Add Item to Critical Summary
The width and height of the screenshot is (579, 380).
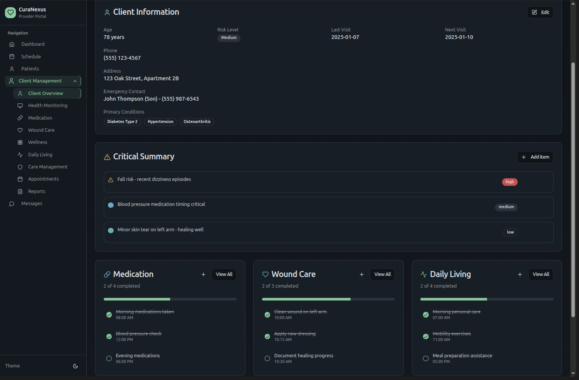535,157
